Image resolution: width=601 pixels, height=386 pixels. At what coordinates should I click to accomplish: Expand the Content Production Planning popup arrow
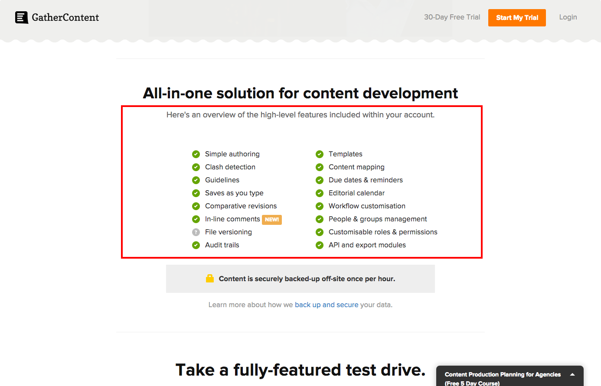pyautogui.click(x=572, y=375)
